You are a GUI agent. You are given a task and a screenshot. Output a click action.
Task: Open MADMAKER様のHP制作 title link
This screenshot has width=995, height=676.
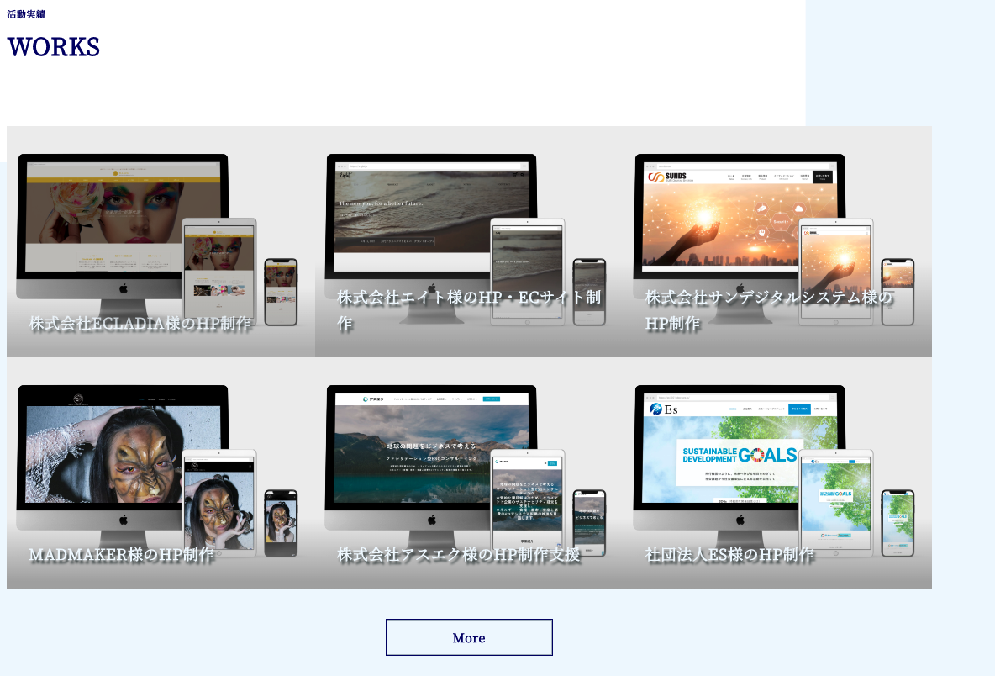pos(122,555)
